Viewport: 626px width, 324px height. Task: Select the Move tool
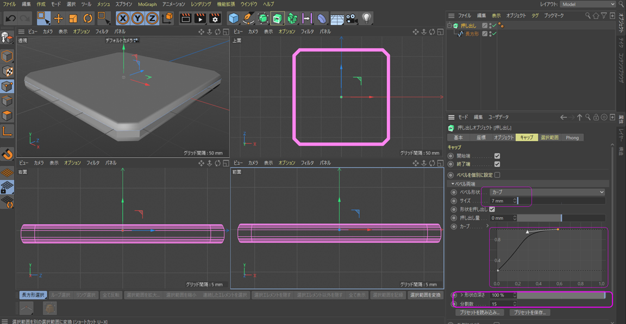59,18
